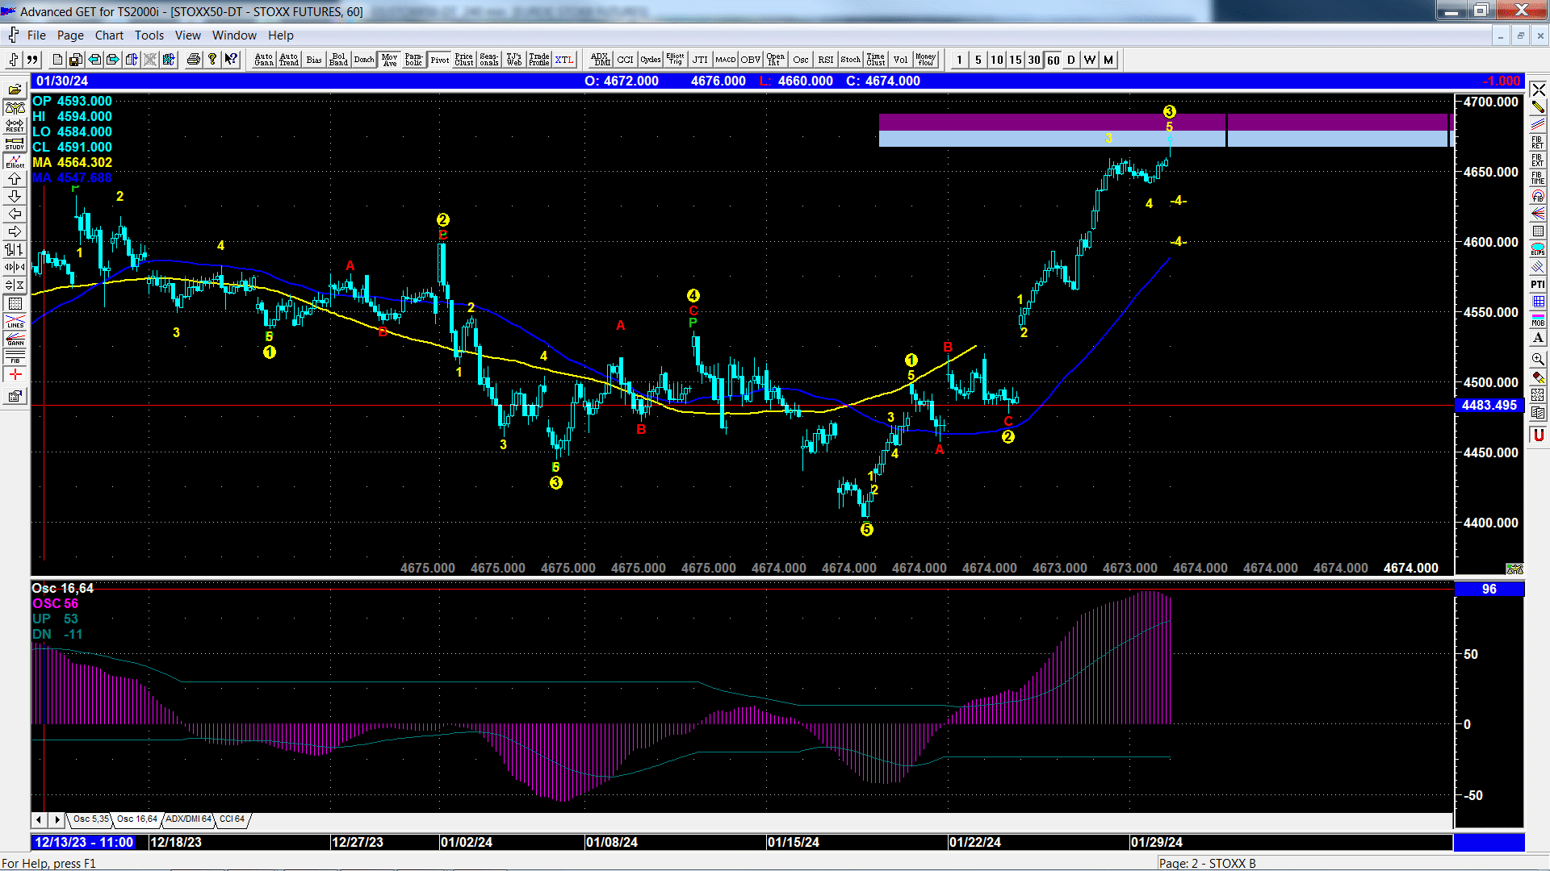Toggle the Mov Ave study
1550x871 pixels.
coord(389,60)
